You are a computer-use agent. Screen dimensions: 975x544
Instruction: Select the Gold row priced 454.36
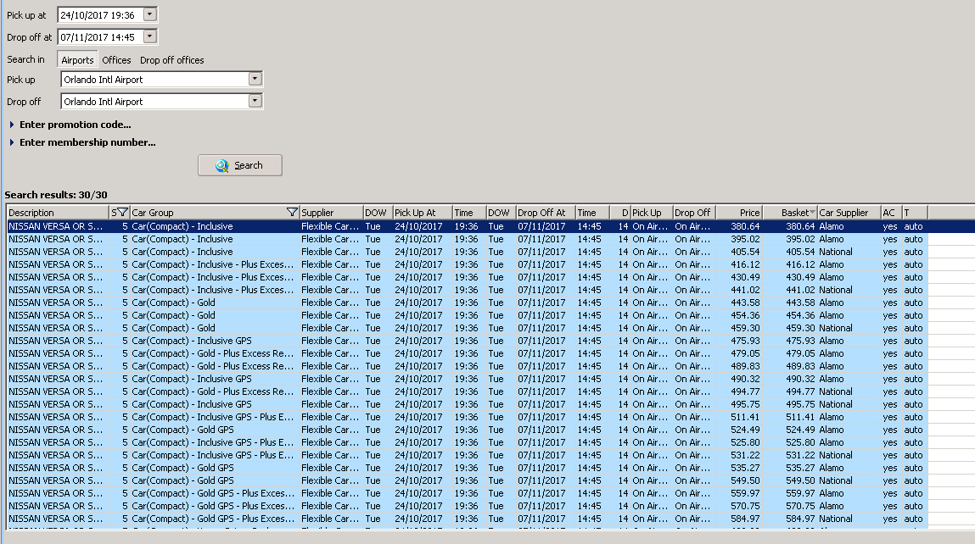click(x=467, y=315)
